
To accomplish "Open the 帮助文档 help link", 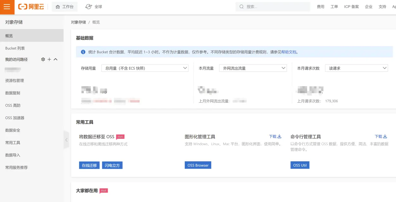I will tap(289, 52).
